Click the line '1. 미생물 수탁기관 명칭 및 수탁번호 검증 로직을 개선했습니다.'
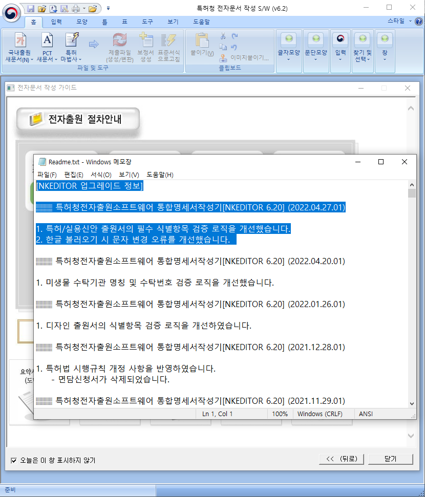Screen dimensions: 425x497 [x=155, y=283]
